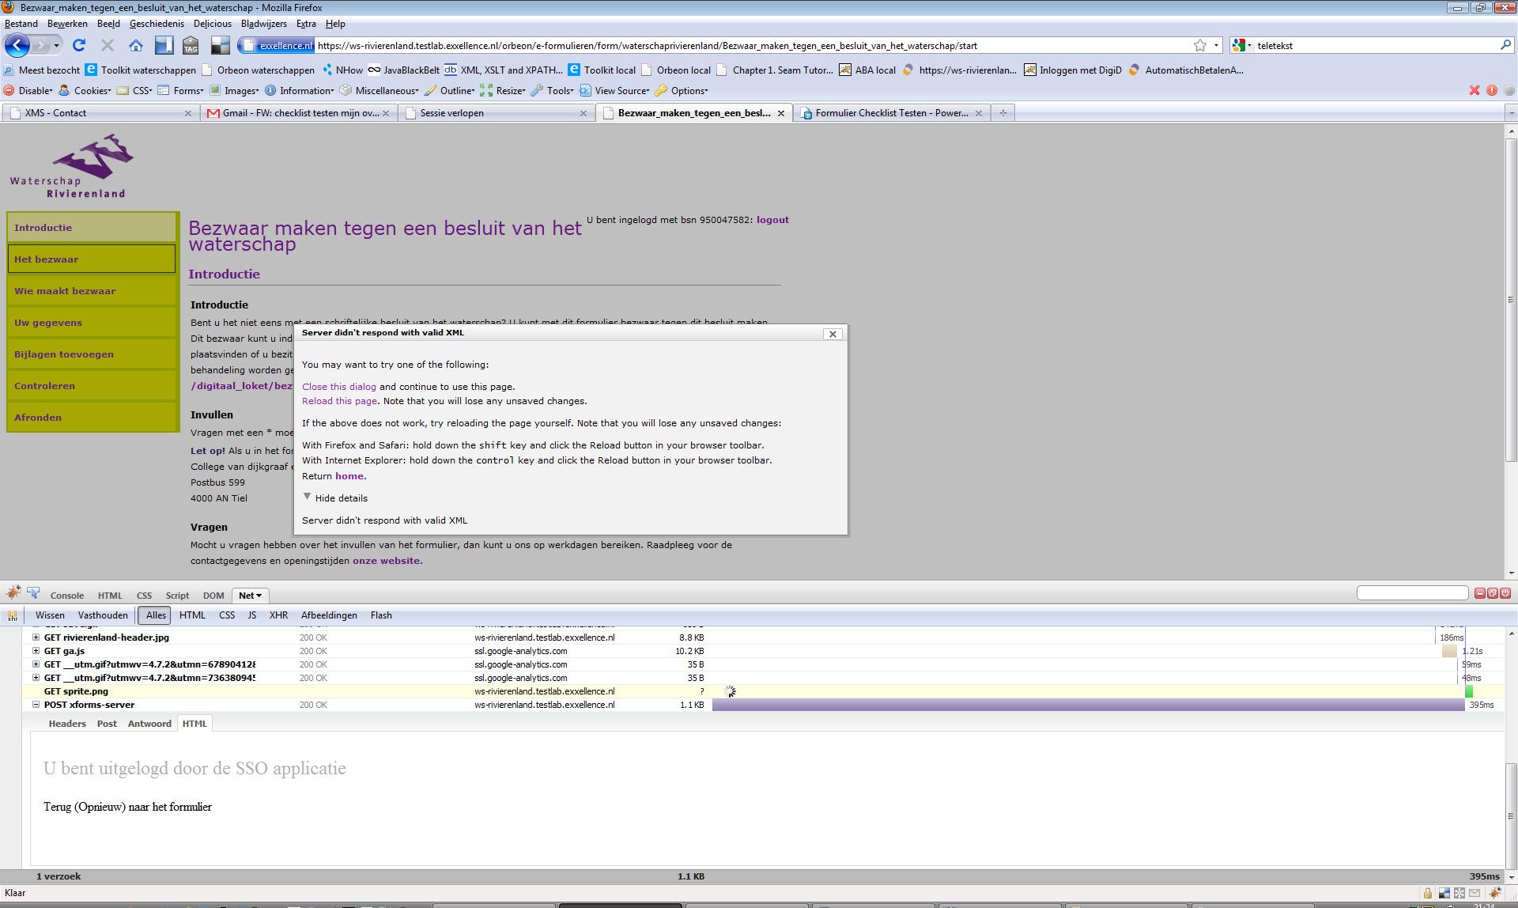Image resolution: width=1518 pixels, height=908 pixels.
Task: Click the browser reload button
Action: 79,46
